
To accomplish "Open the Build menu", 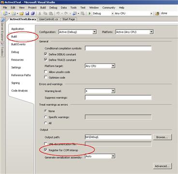I will point(43,8).
